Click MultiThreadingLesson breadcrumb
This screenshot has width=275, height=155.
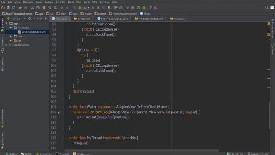17,13
